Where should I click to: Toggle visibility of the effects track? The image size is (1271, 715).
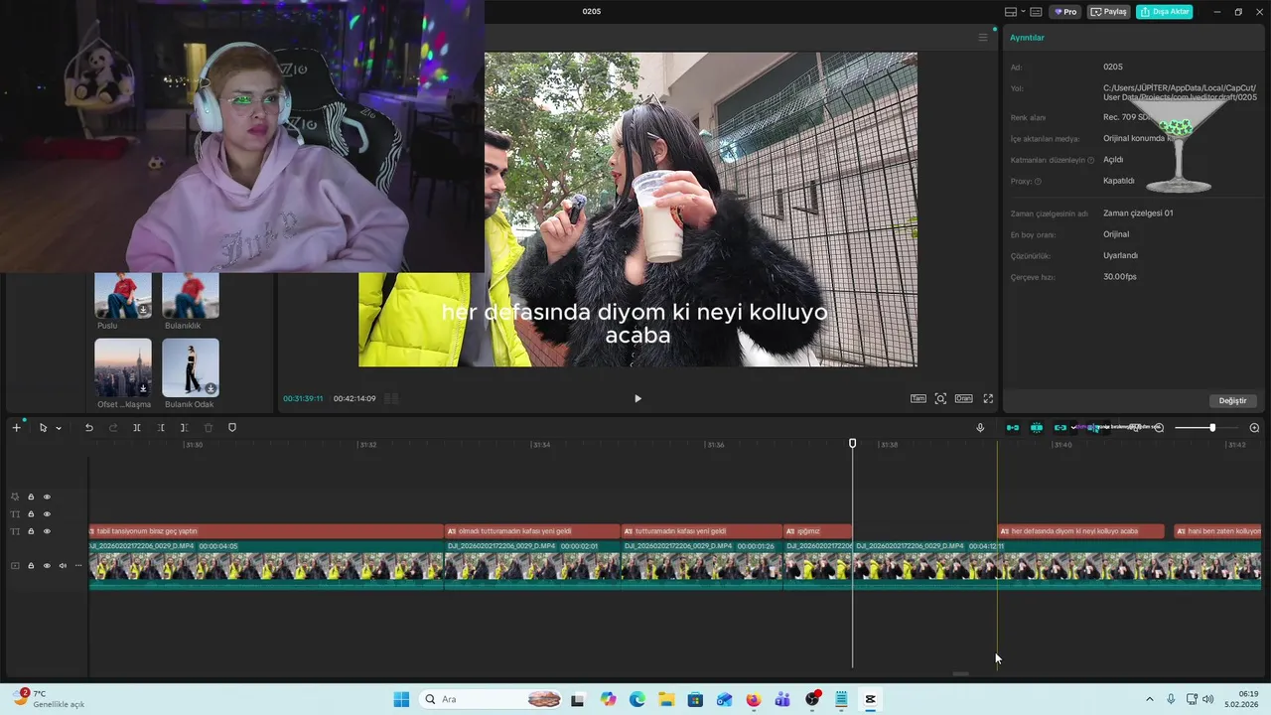pos(47,497)
